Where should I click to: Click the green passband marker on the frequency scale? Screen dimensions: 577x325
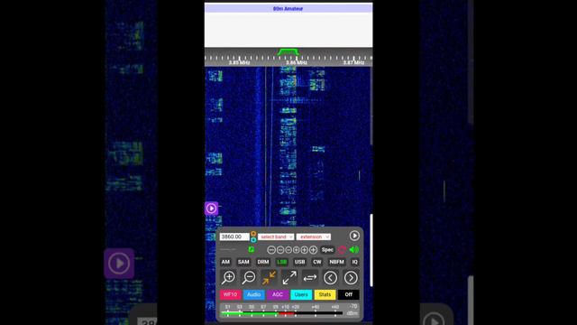pos(288,52)
